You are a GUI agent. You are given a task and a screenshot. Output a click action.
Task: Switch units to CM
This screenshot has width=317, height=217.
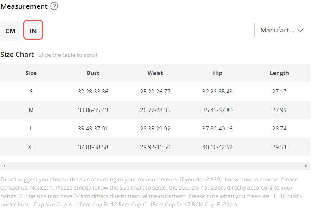tap(10, 31)
